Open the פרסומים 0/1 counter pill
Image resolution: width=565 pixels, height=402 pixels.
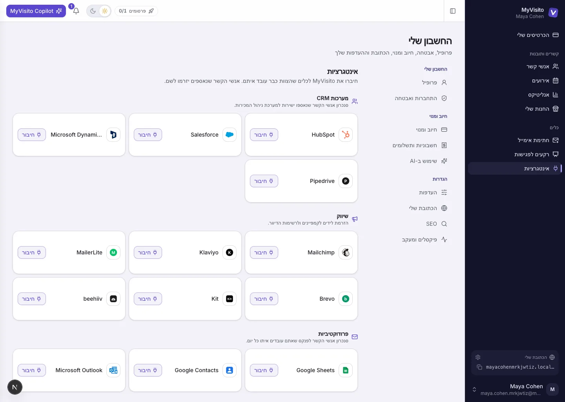(x=136, y=11)
